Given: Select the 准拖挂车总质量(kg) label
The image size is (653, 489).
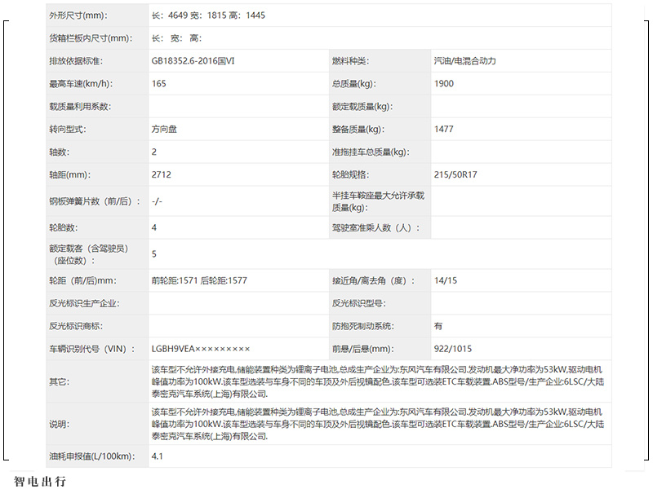Looking at the screenshot, I should click(x=371, y=152).
